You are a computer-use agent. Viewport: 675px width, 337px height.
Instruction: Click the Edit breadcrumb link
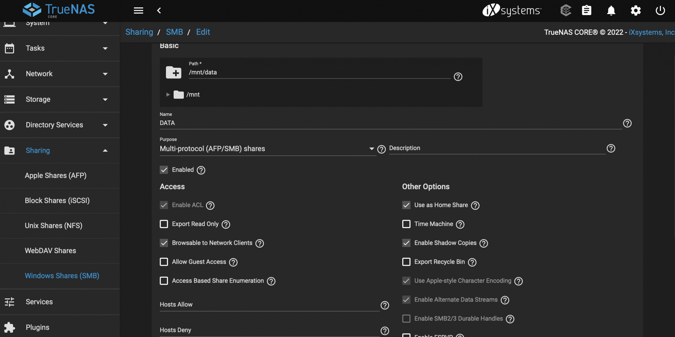pyautogui.click(x=203, y=32)
